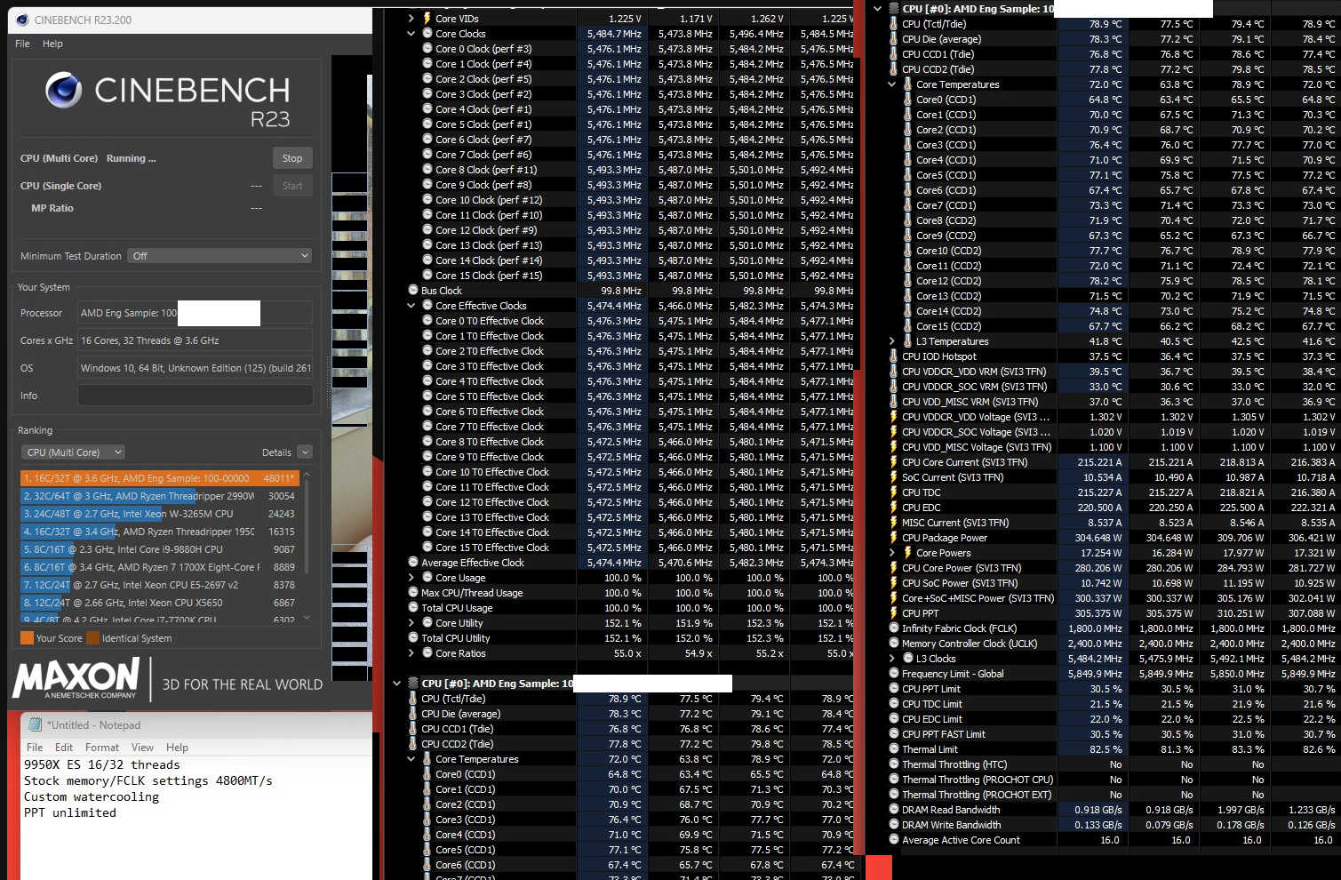
Task: Click the sensor icon beside Bus Clock
Action: point(413,291)
